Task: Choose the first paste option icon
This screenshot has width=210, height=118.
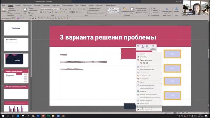Action: pos(141,63)
